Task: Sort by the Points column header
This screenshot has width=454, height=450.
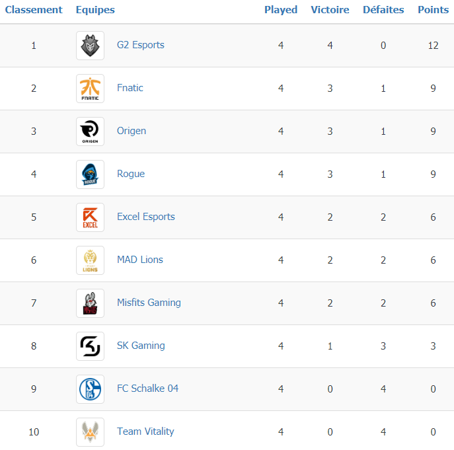Action: [x=433, y=9]
